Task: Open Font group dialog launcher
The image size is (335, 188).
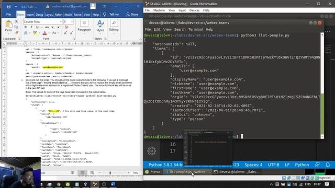Action: pos(74,39)
